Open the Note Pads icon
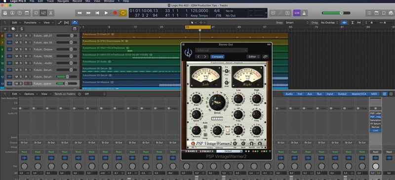The image size is (395, 180). pos(377,13)
